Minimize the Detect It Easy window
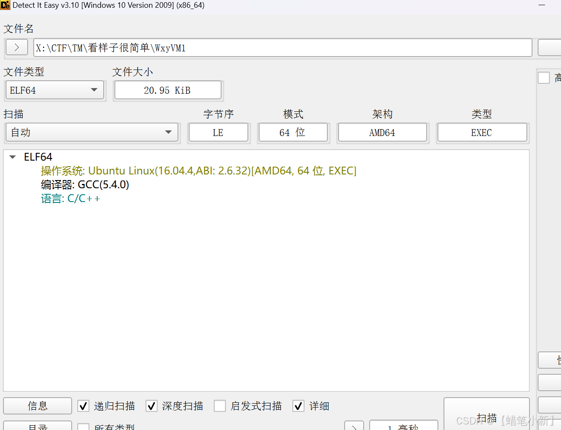This screenshot has width=561, height=430. (x=542, y=5)
